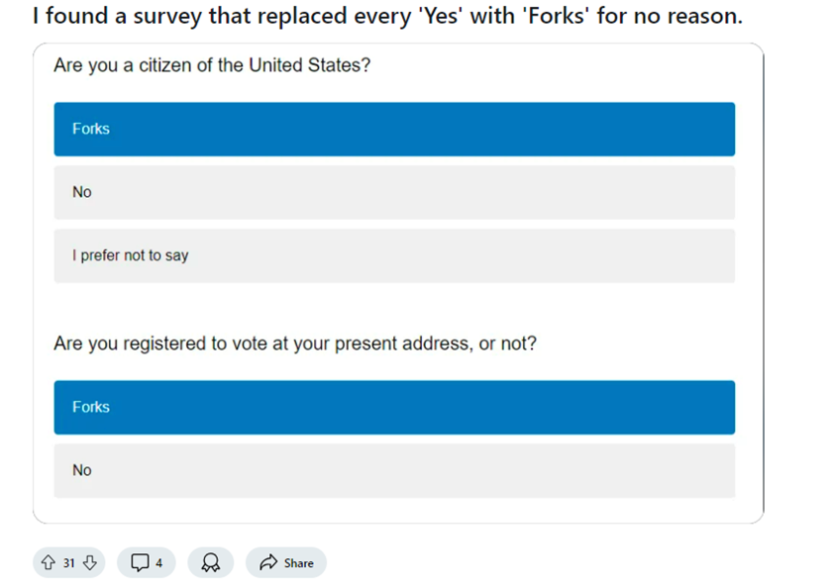
Task: Click the 'registered to vote' question text
Action: click(295, 343)
